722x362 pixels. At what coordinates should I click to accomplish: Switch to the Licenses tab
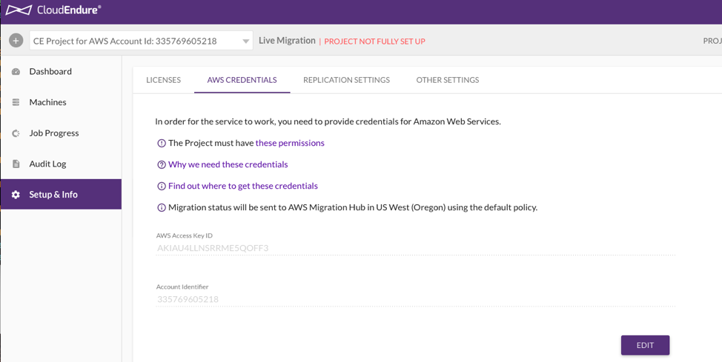coord(163,80)
